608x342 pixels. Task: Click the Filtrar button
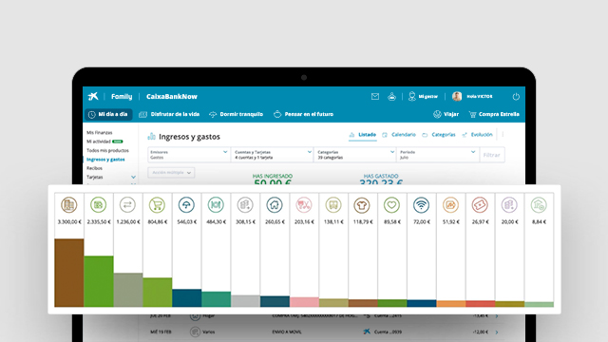click(492, 155)
